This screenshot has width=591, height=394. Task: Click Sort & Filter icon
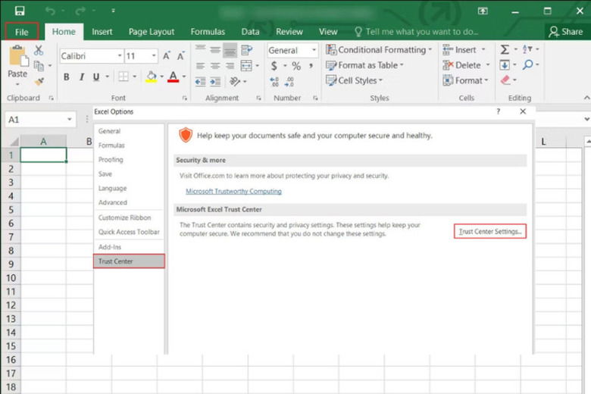[x=527, y=49]
